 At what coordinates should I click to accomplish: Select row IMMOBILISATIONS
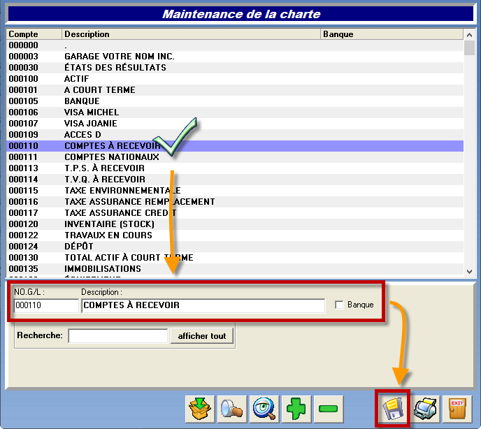coord(235,269)
